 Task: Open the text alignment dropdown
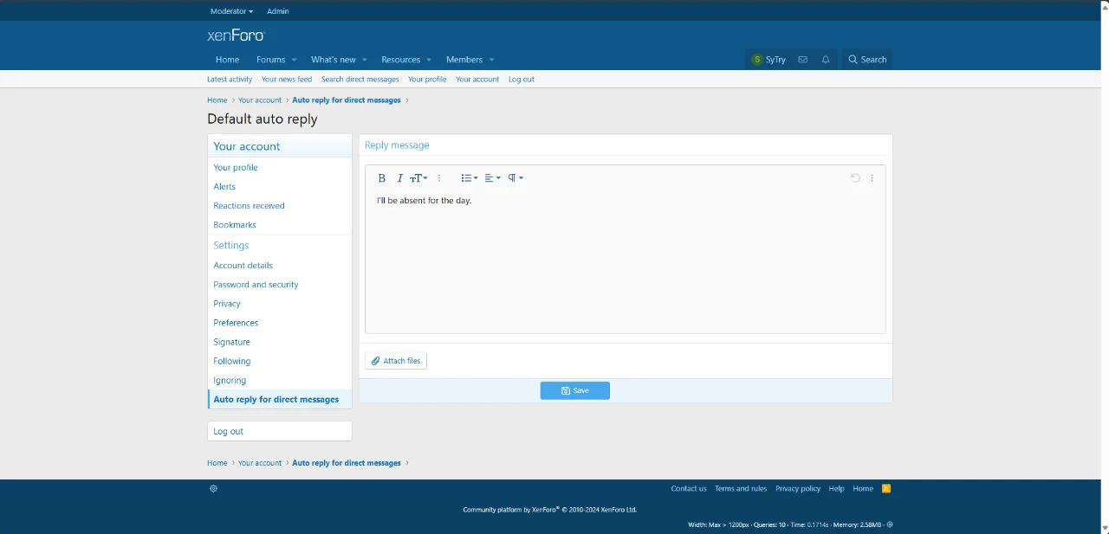(x=492, y=178)
